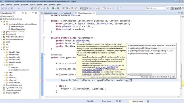Fold the getView method code block
Viewport: 184px width, 103px height.
45,55
